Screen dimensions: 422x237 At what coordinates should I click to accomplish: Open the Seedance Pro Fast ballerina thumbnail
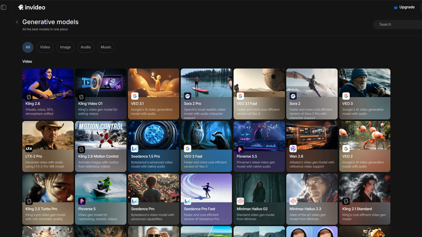tap(206, 188)
